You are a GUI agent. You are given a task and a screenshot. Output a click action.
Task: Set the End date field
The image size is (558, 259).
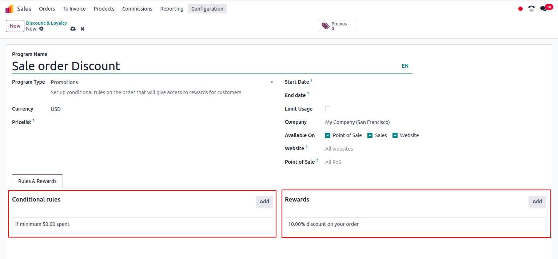(435, 95)
